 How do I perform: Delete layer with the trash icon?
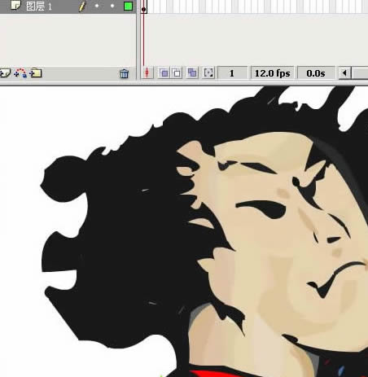[125, 73]
